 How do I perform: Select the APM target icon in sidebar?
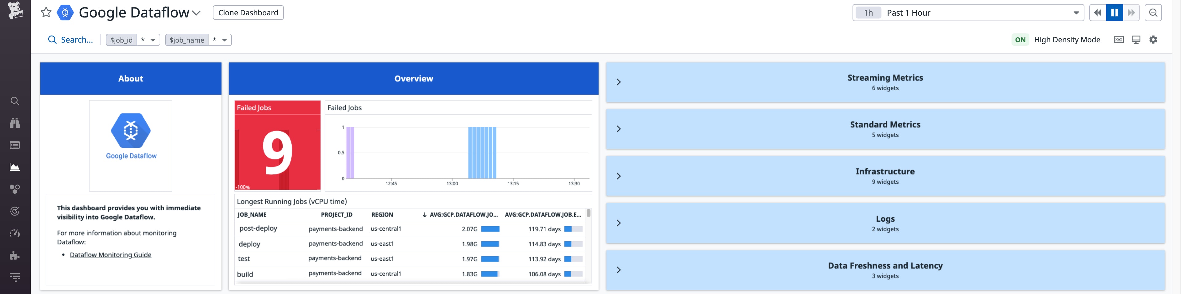[15, 211]
